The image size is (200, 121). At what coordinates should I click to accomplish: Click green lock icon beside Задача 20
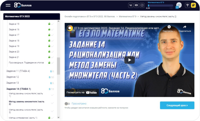(49, 51)
